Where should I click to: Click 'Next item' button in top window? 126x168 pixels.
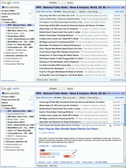[53, 80]
